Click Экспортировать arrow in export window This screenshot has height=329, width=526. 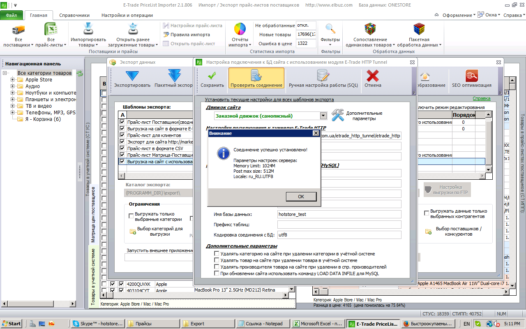132,76
